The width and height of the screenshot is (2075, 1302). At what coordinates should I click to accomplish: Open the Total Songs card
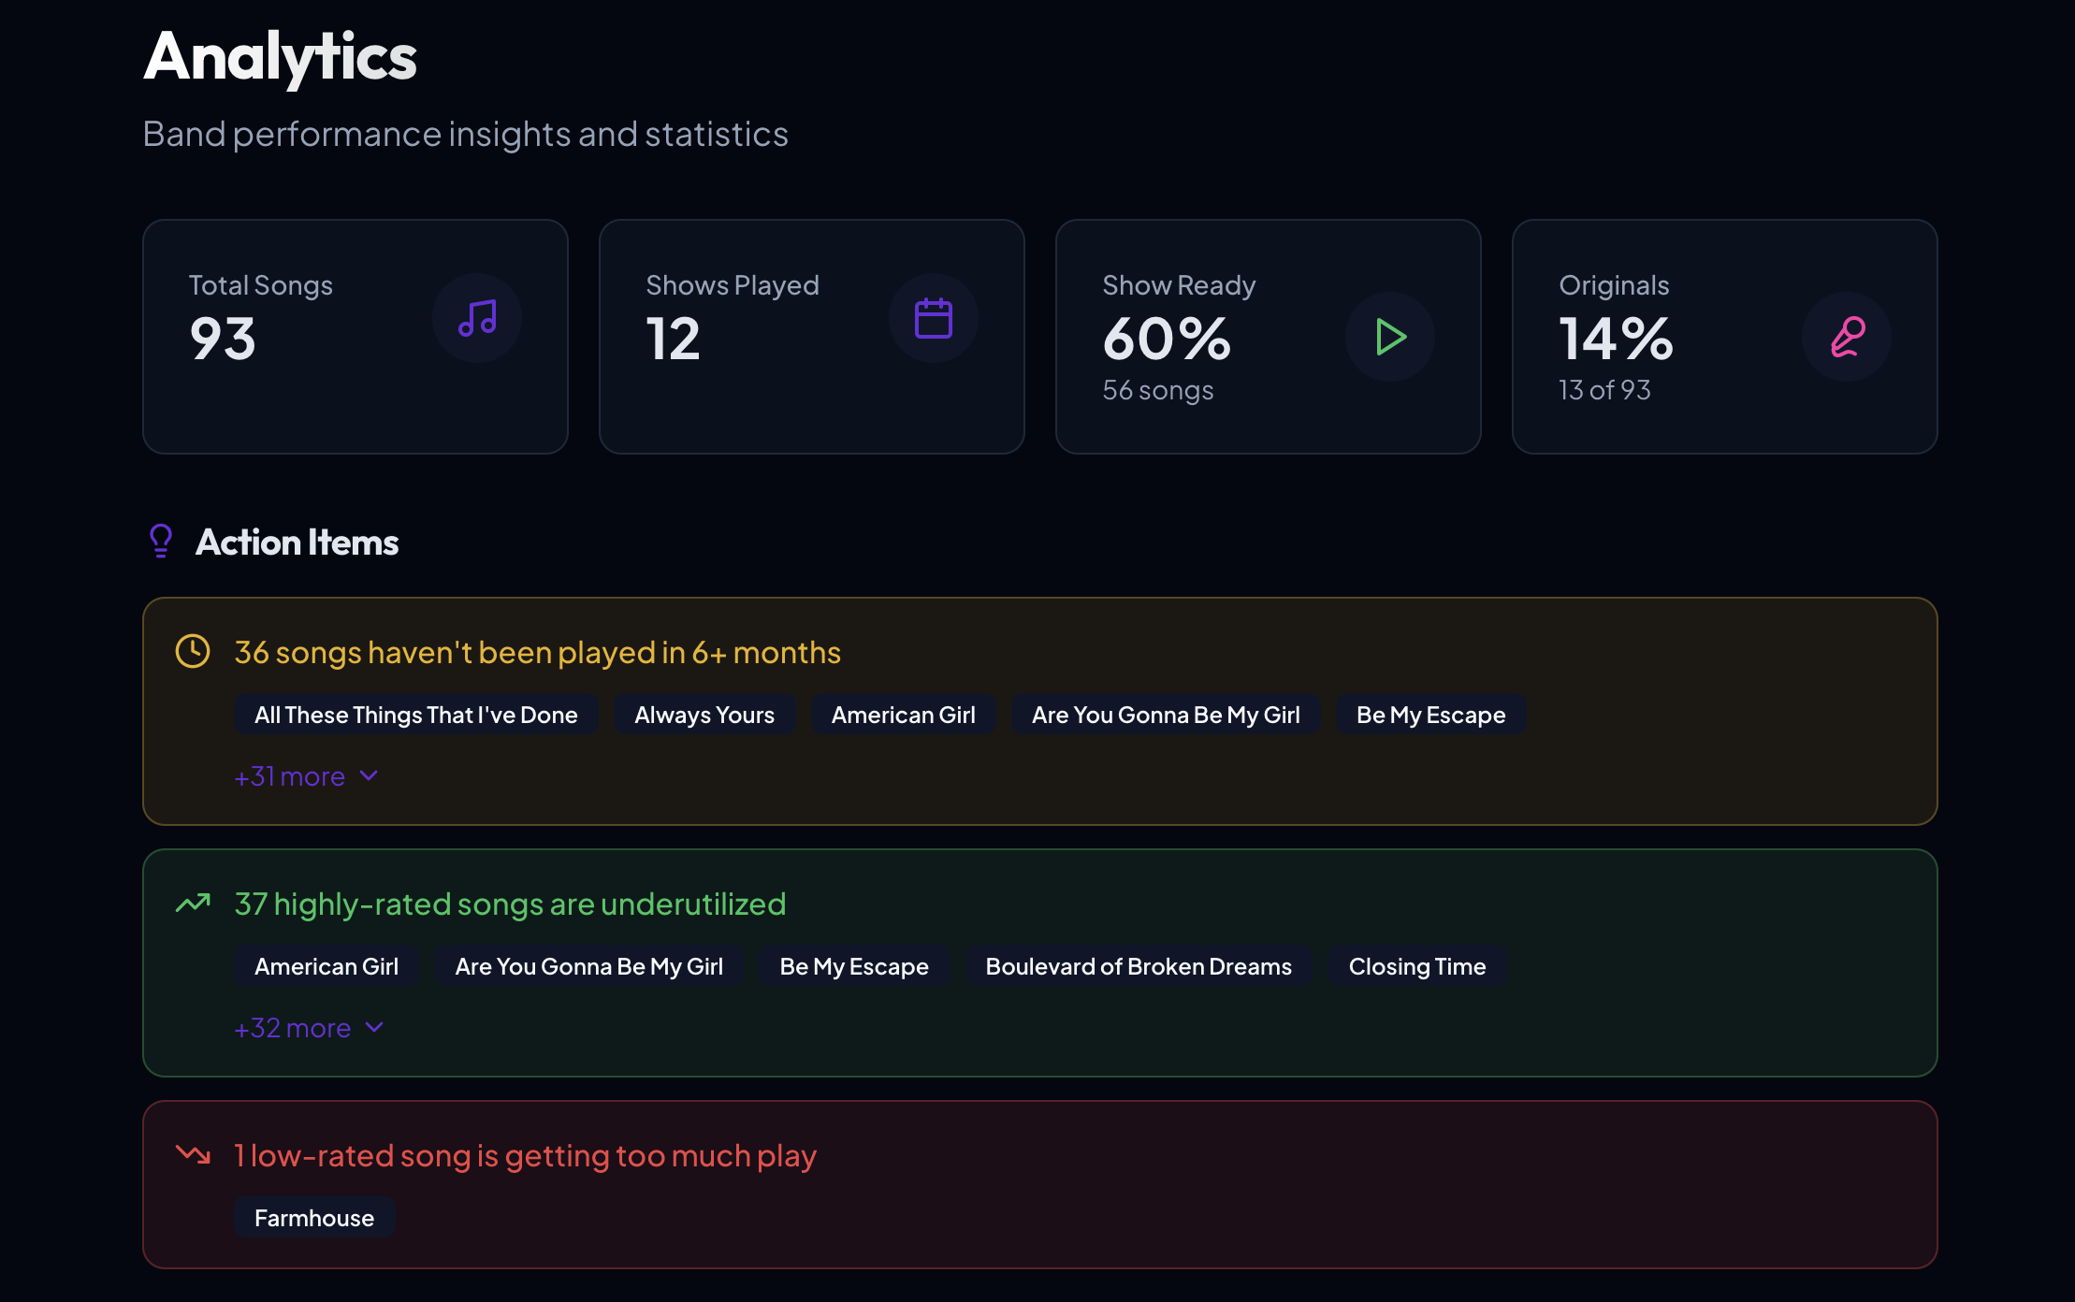pyautogui.click(x=356, y=337)
